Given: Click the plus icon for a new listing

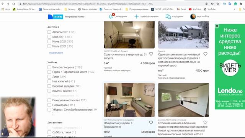Looking at the screenshot, I should (x=136, y=16).
